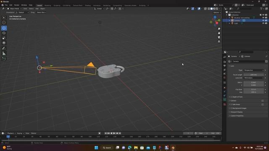Enable the Depth of Field checkbox
The image size is (269, 151).
(x=231, y=97)
